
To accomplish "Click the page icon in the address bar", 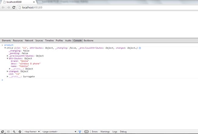I will point(19,7).
